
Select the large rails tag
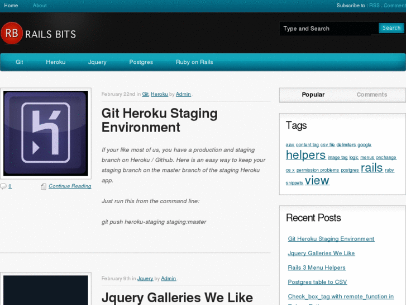point(371,168)
